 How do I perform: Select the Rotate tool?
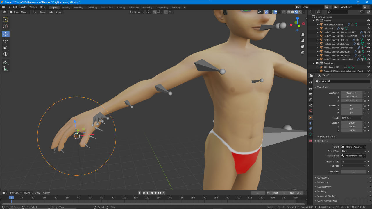pyautogui.click(x=5, y=41)
